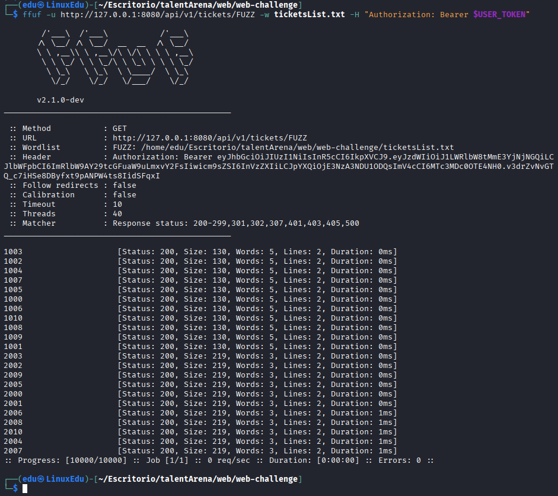Screen dimensions: 558x496
Task: Click result row for ticket 1009
Action: coord(200,337)
